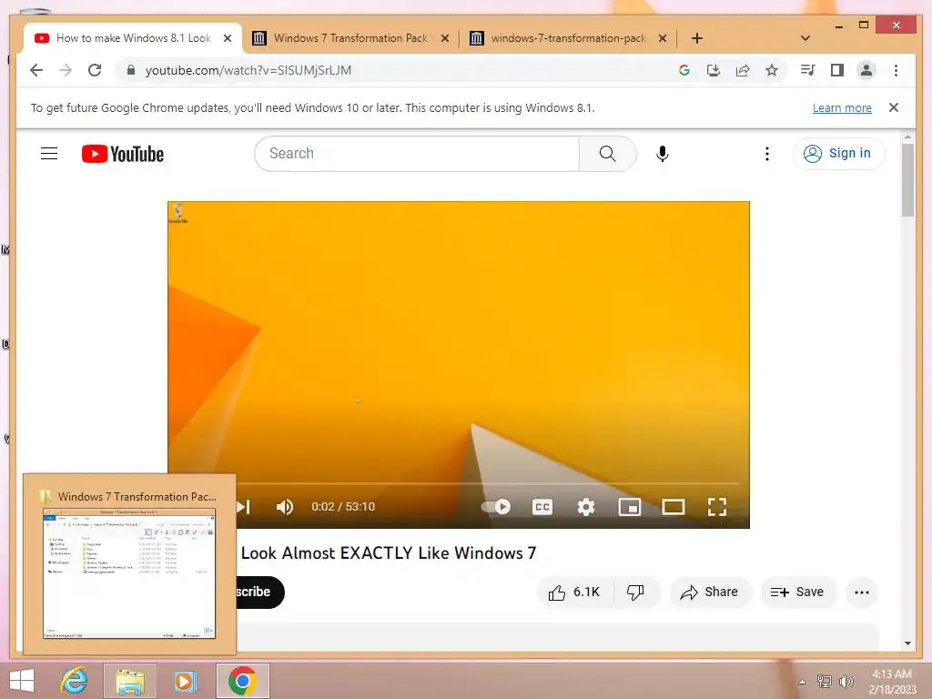The width and height of the screenshot is (932, 699).
Task: Toggle closed captions CC button
Action: (542, 506)
